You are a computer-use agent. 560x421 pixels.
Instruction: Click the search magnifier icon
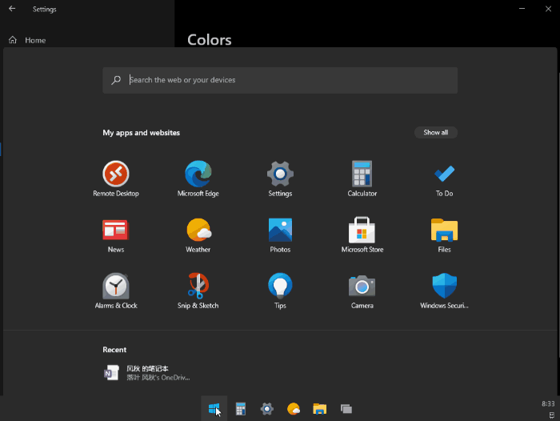(116, 80)
